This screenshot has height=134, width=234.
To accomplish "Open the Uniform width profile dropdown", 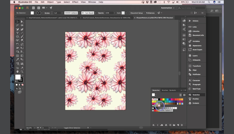I will [x=79, y=13].
